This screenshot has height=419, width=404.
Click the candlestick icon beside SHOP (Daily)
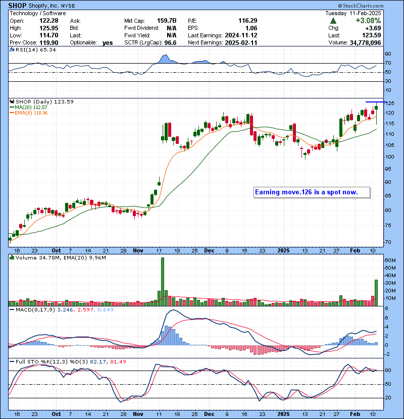coord(12,101)
